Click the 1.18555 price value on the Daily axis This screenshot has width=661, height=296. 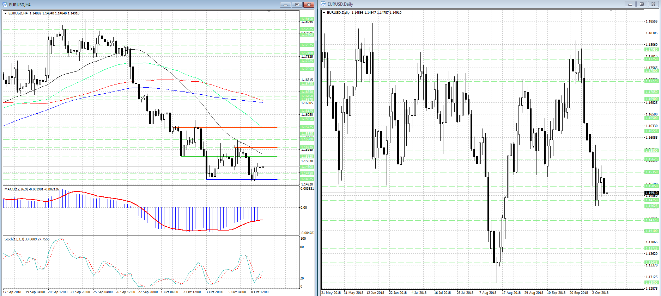[x=651, y=21]
